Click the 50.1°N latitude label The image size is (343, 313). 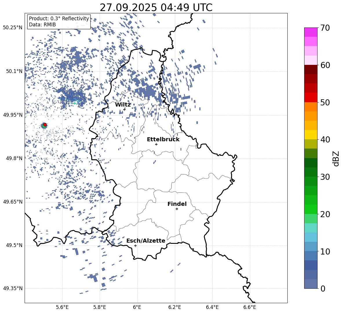14,71
